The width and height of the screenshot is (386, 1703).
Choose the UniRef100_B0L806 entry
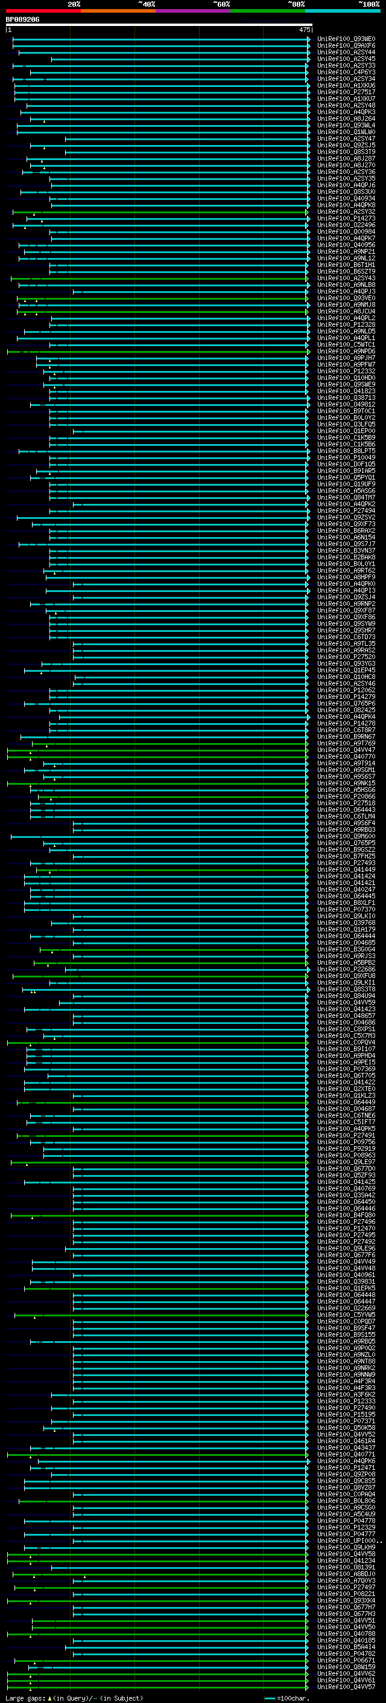(346, 1501)
